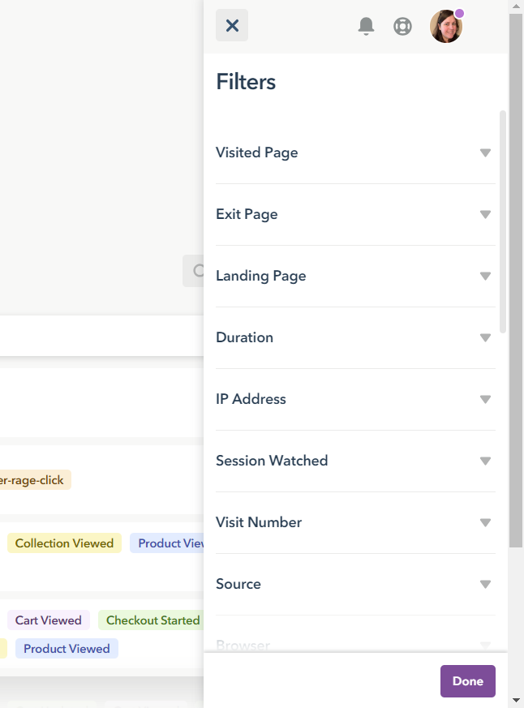Select the Exit Page filter label
524x708 pixels.
[247, 214]
